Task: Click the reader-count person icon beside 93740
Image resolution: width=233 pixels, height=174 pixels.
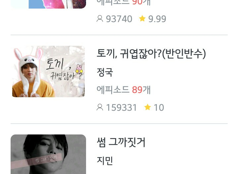Action: coord(100,19)
